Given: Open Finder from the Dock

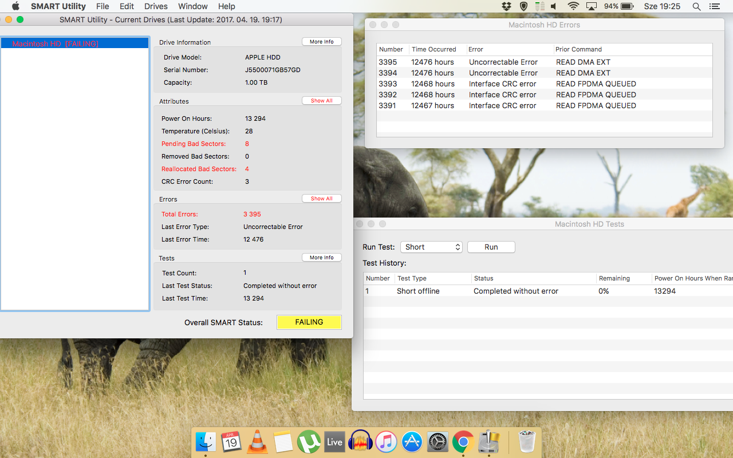Looking at the screenshot, I should pyautogui.click(x=206, y=441).
